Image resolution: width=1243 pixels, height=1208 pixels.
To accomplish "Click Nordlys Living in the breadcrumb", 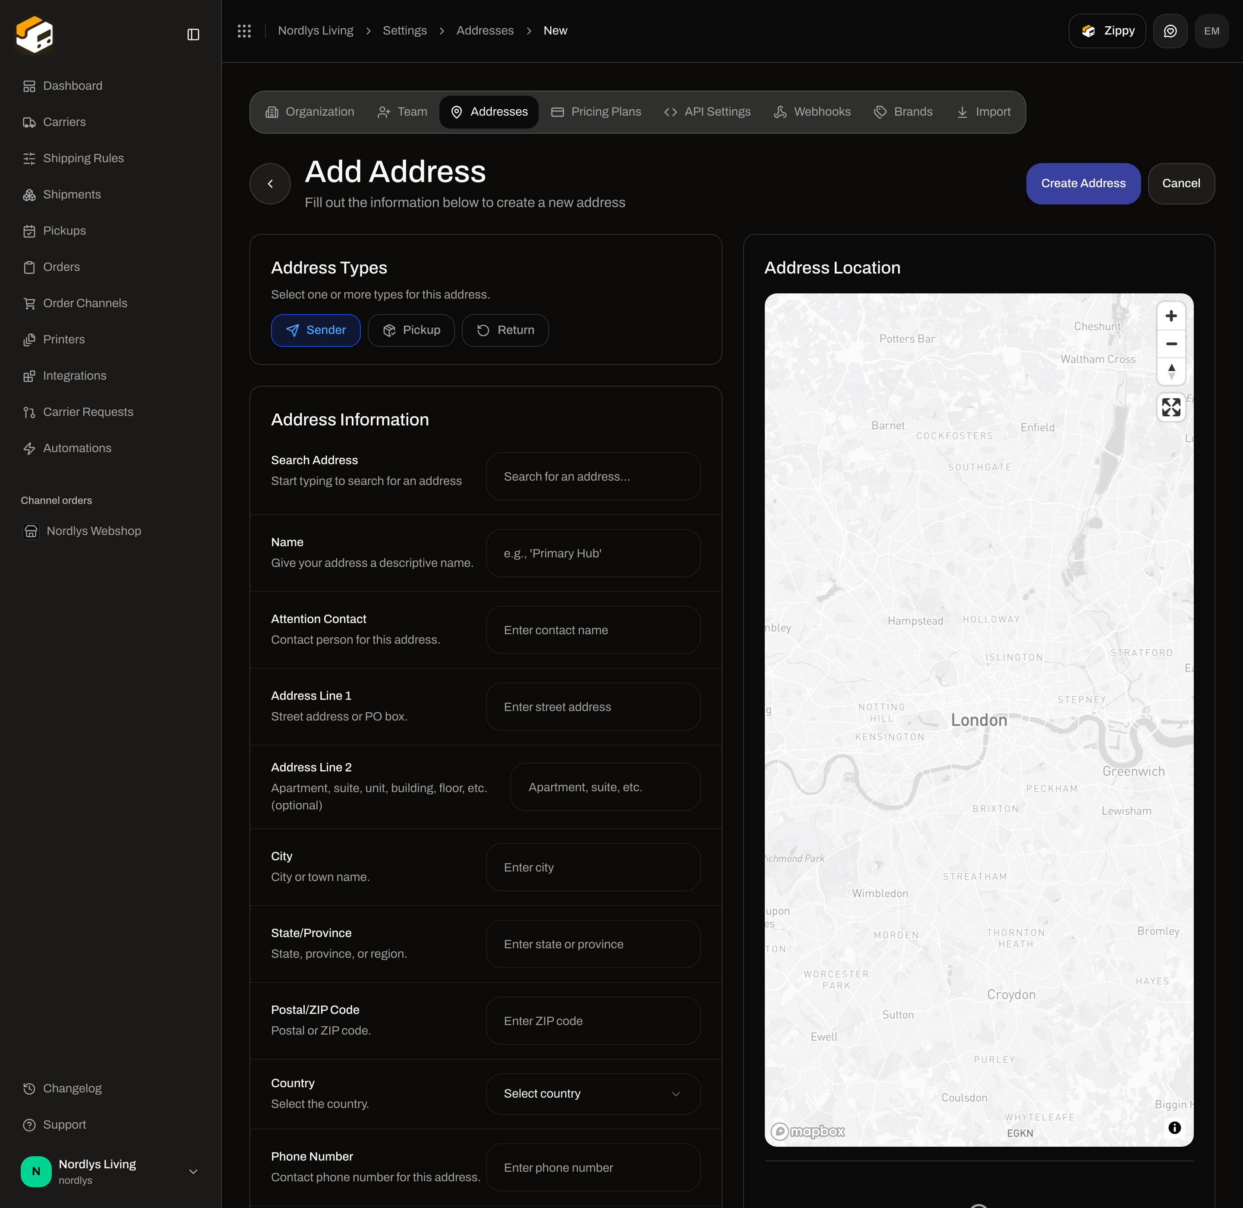I will click(x=315, y=31).
